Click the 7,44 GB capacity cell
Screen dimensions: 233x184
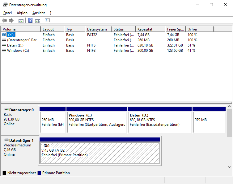pos(143,35)
